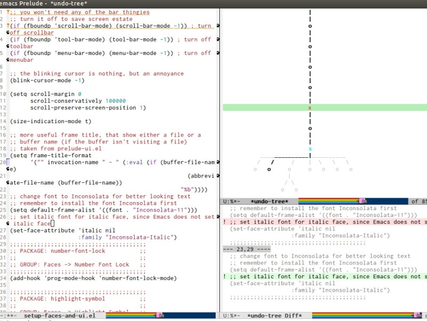427x321 pixels.
Task: Open the node with two child branches
Action: point(289,169)
